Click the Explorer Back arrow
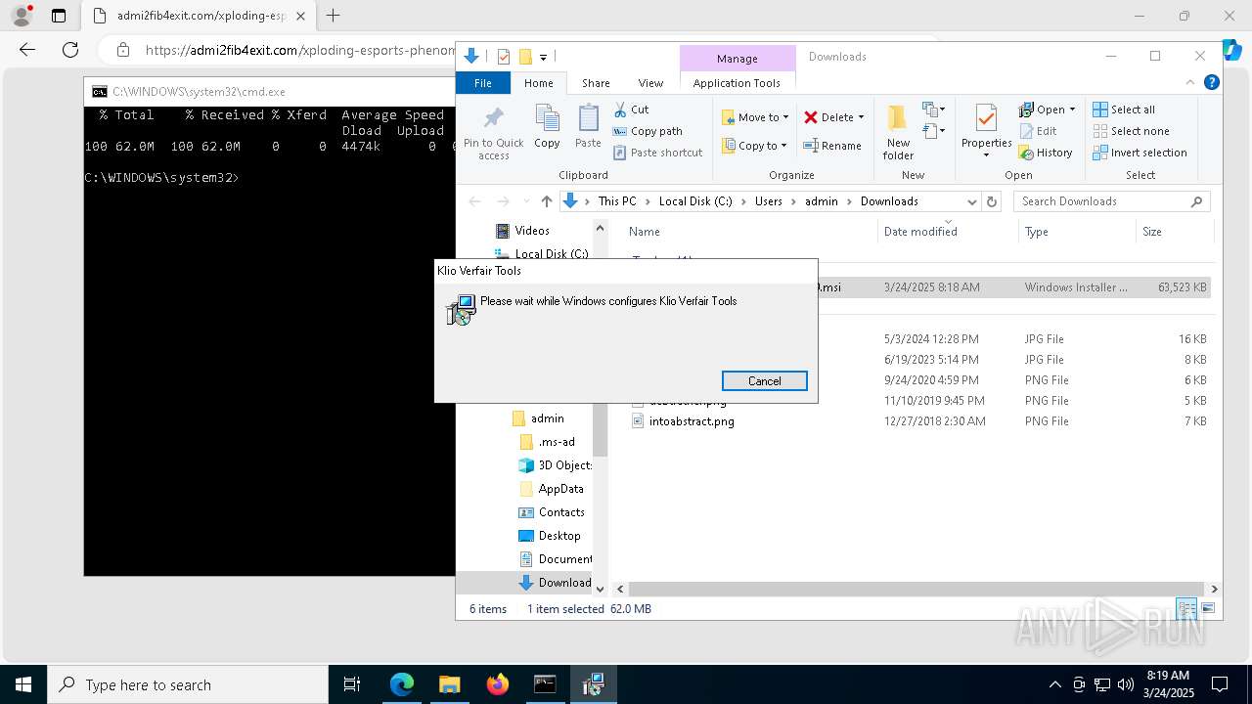This screenshot has width=1252, height=704. pos(475,201)
